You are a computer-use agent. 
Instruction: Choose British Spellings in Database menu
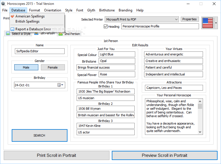(x=37, y=21)
